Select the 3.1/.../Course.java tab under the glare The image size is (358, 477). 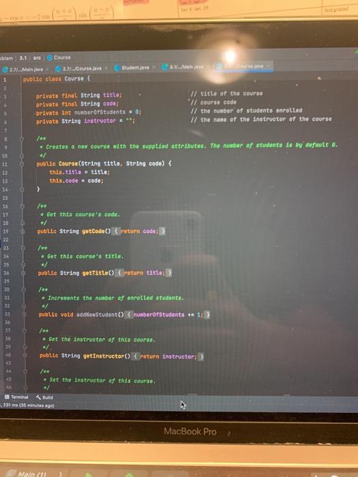(x=244, y=66)
